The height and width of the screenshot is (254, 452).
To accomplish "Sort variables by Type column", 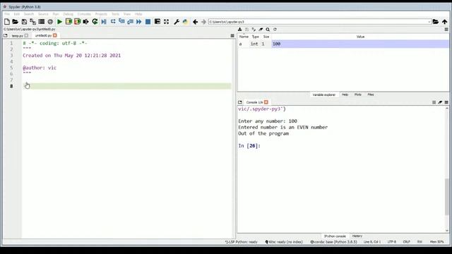I will [256, 37].
